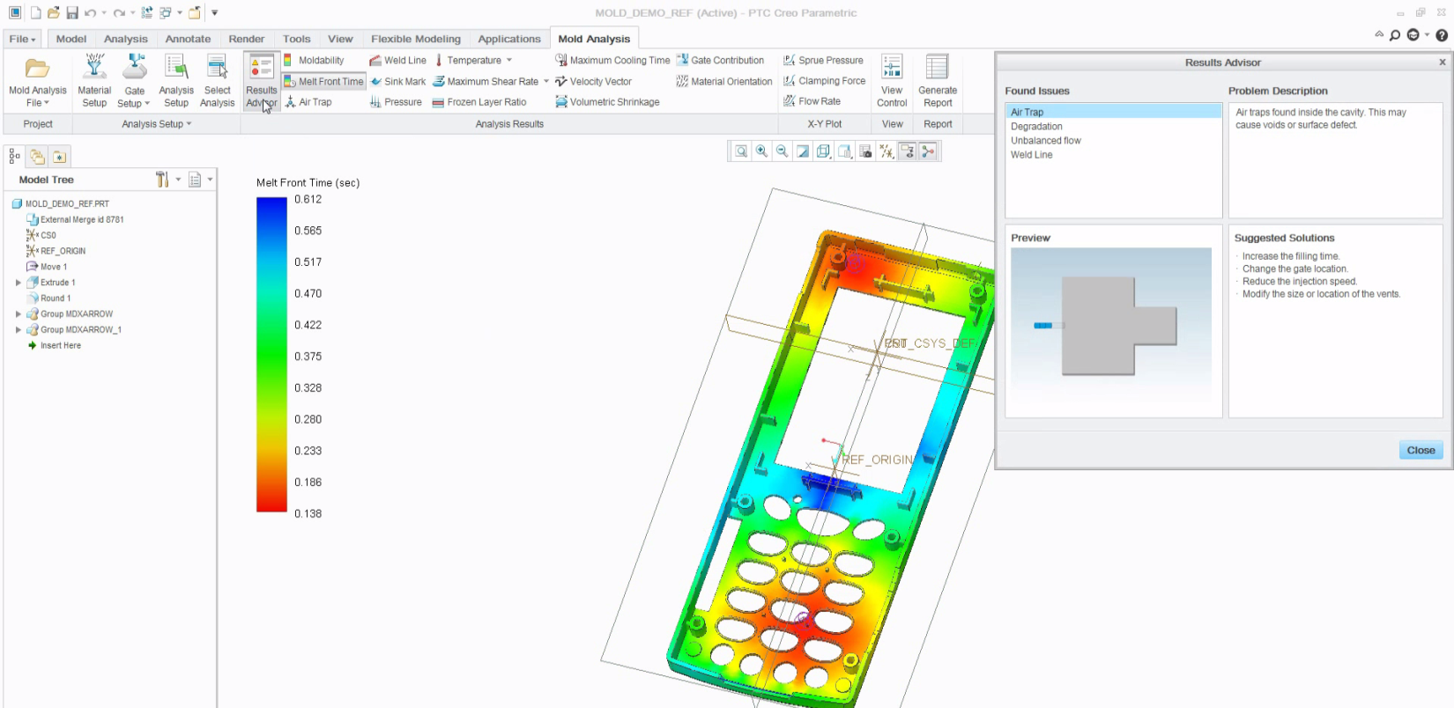Screen dimensions: 1454x708
Task: Launch the Select Analysis tool
Action: [217, 80]
